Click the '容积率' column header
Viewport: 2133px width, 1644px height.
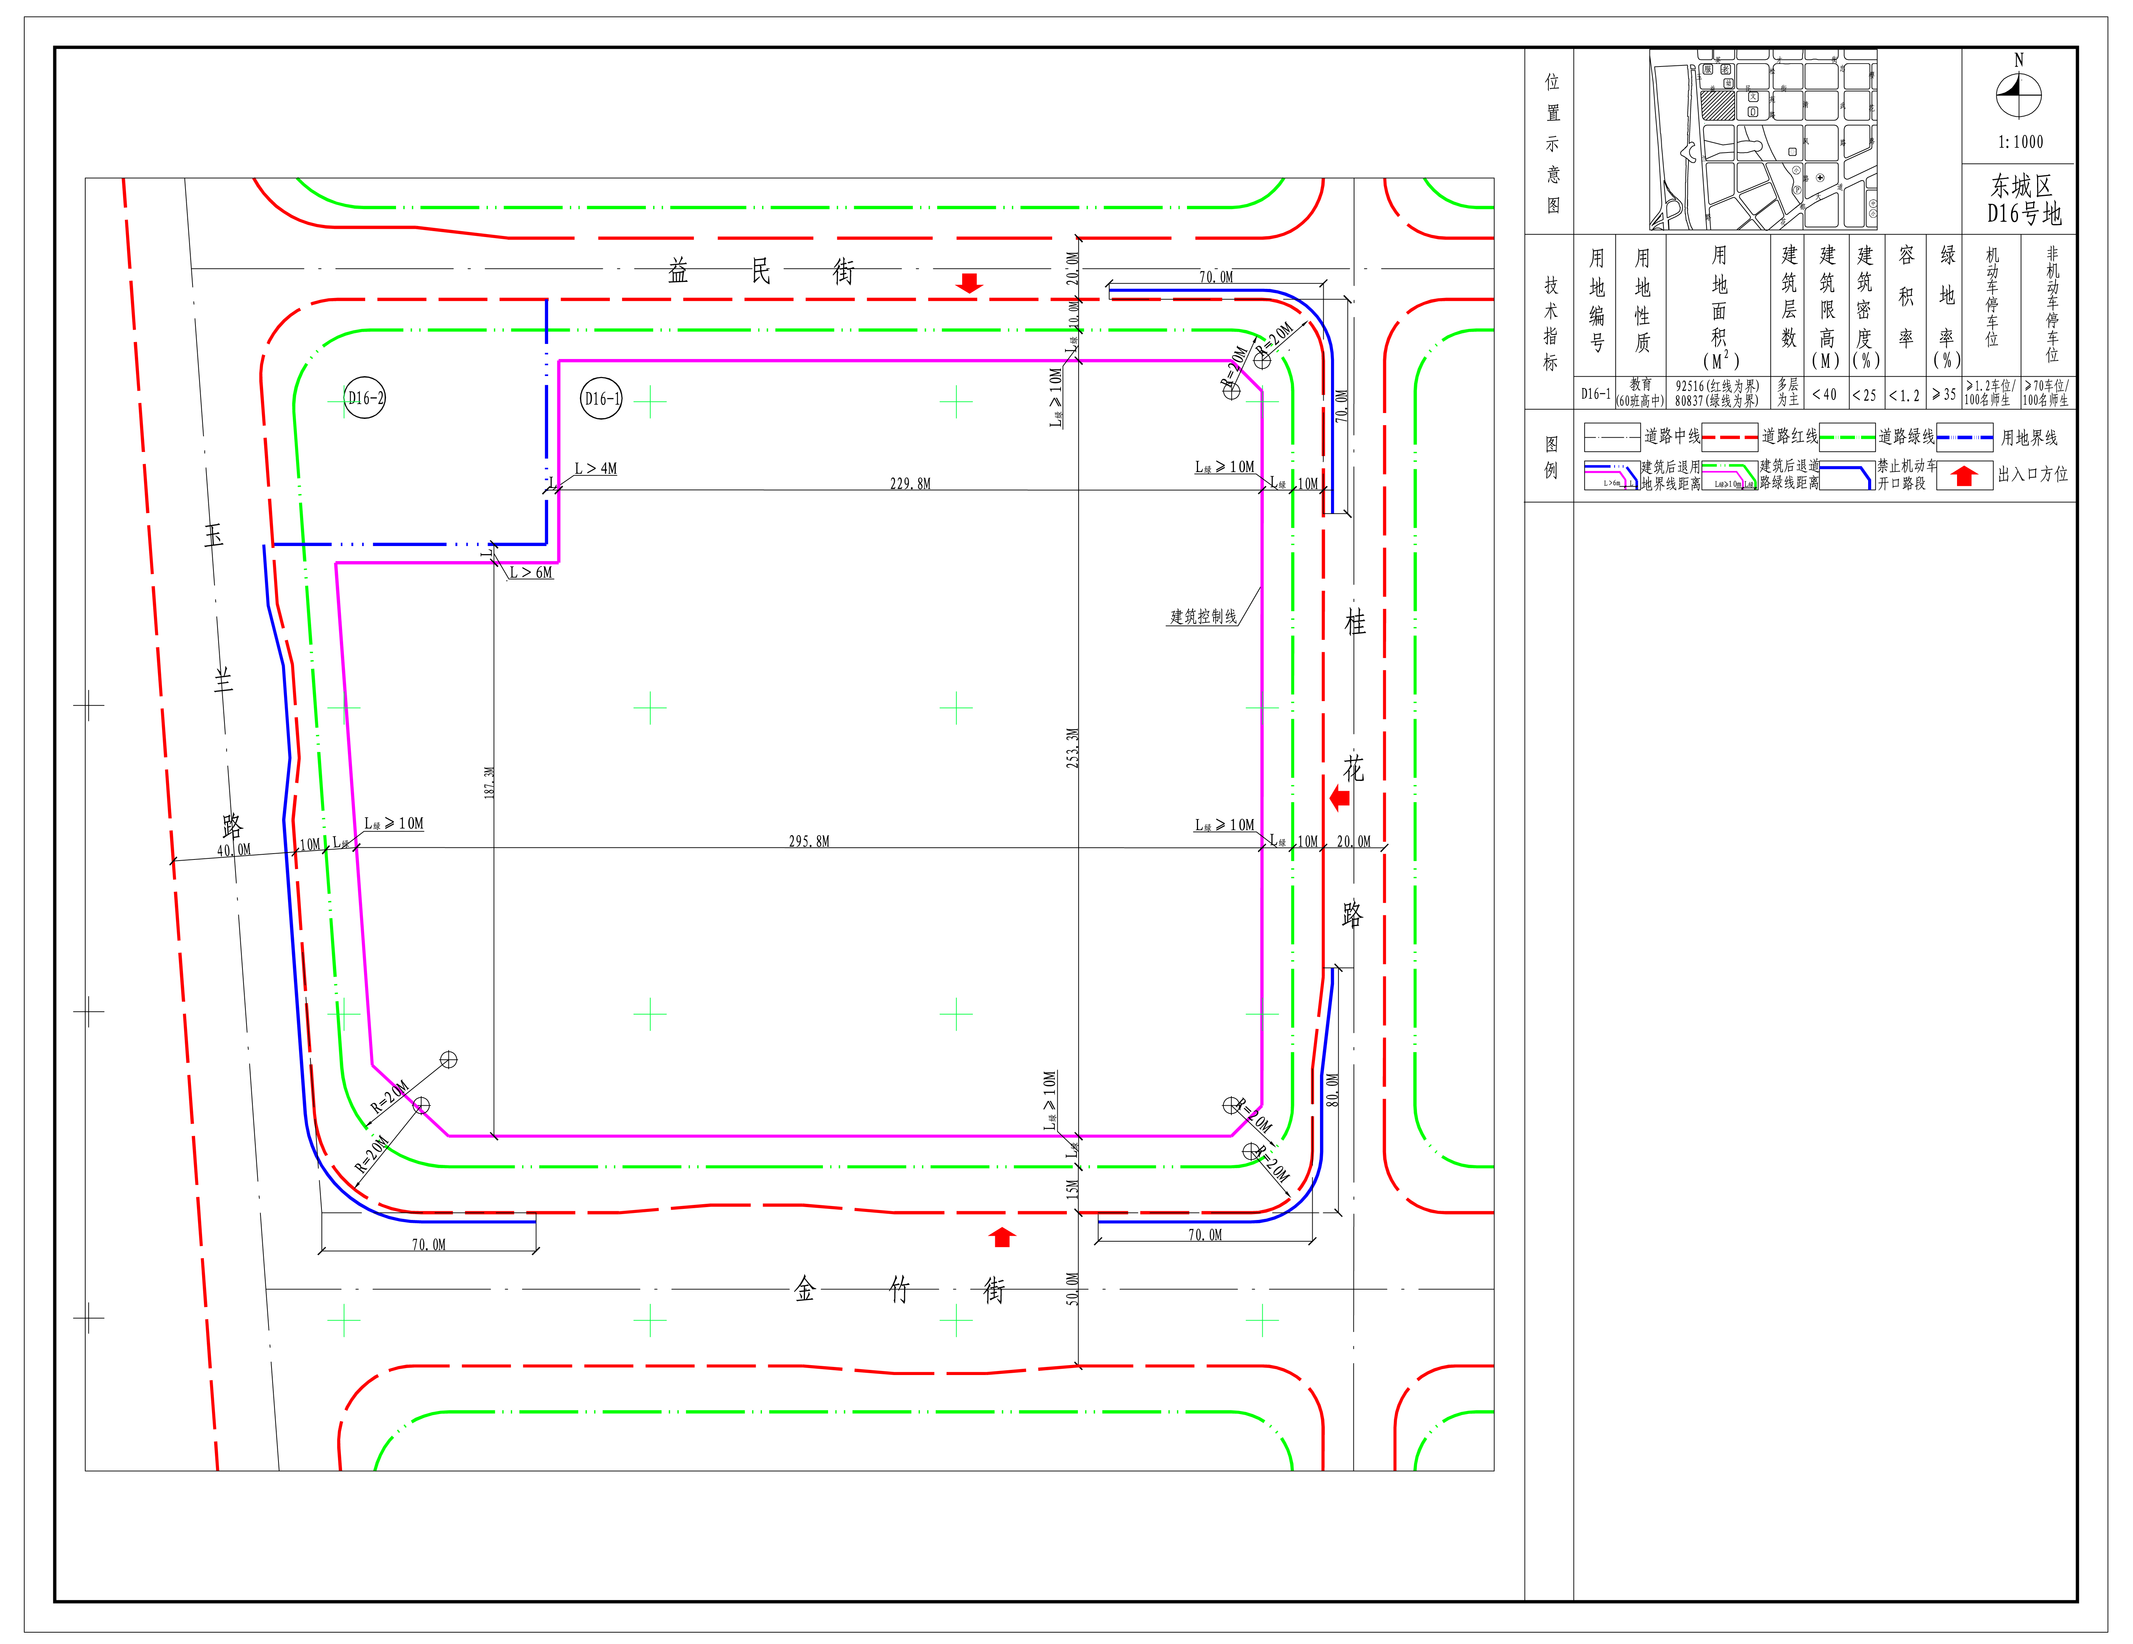pyautogui.click(x=1906, y=297)
